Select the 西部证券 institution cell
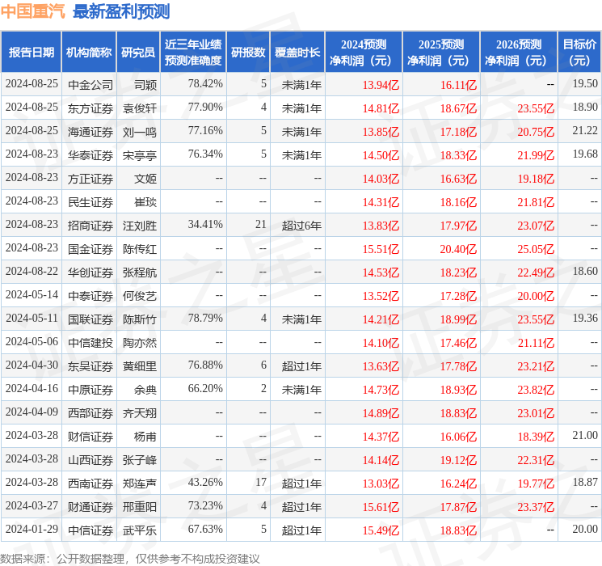Viewport: 602px width, 566px height. pos(91,413)
